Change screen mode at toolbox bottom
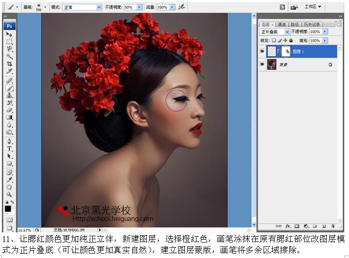Image resolution: width=349 pixels, height=258 pixels. 9,228
